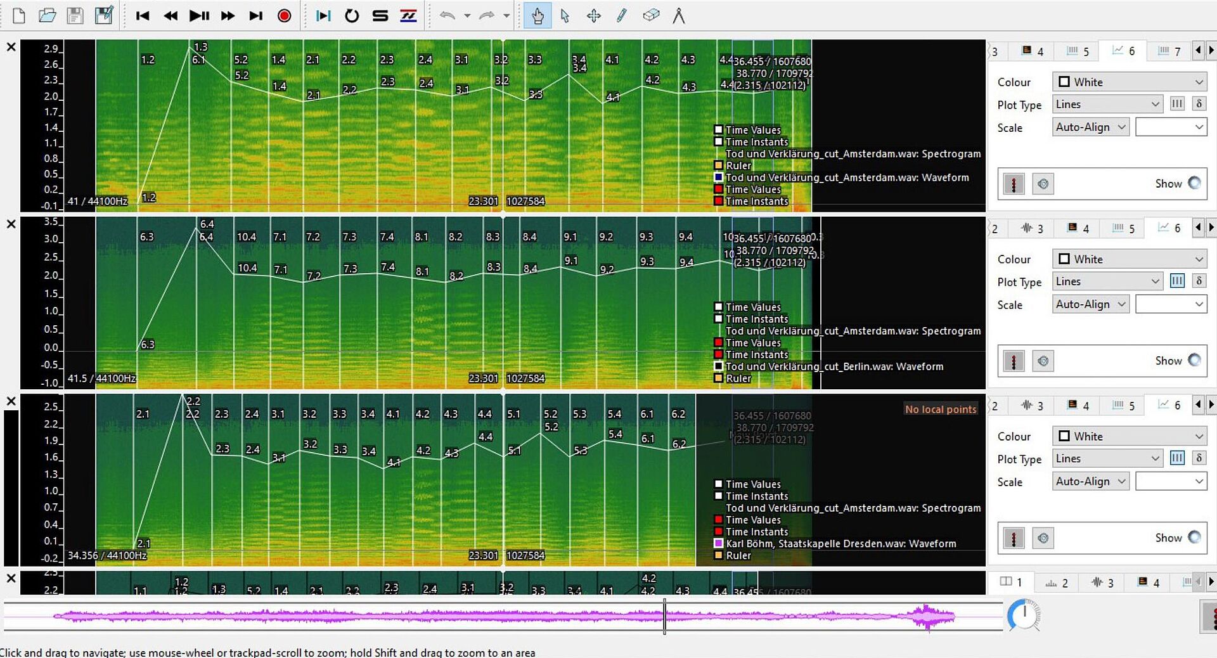The height and width of the screenshot is (658, 1217).
Task: Expand the Plot Type dropdown in the second pane's properties
Action: coord(1107,281)
